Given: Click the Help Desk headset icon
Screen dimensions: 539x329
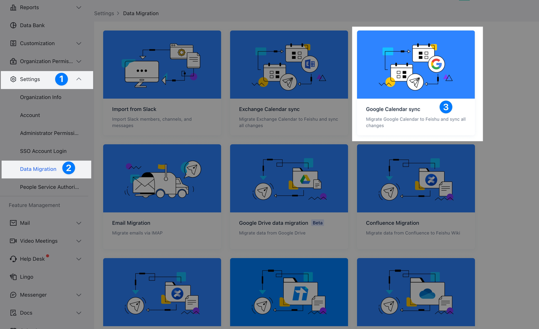Looking at the screenshot, I should click(13, 259).
